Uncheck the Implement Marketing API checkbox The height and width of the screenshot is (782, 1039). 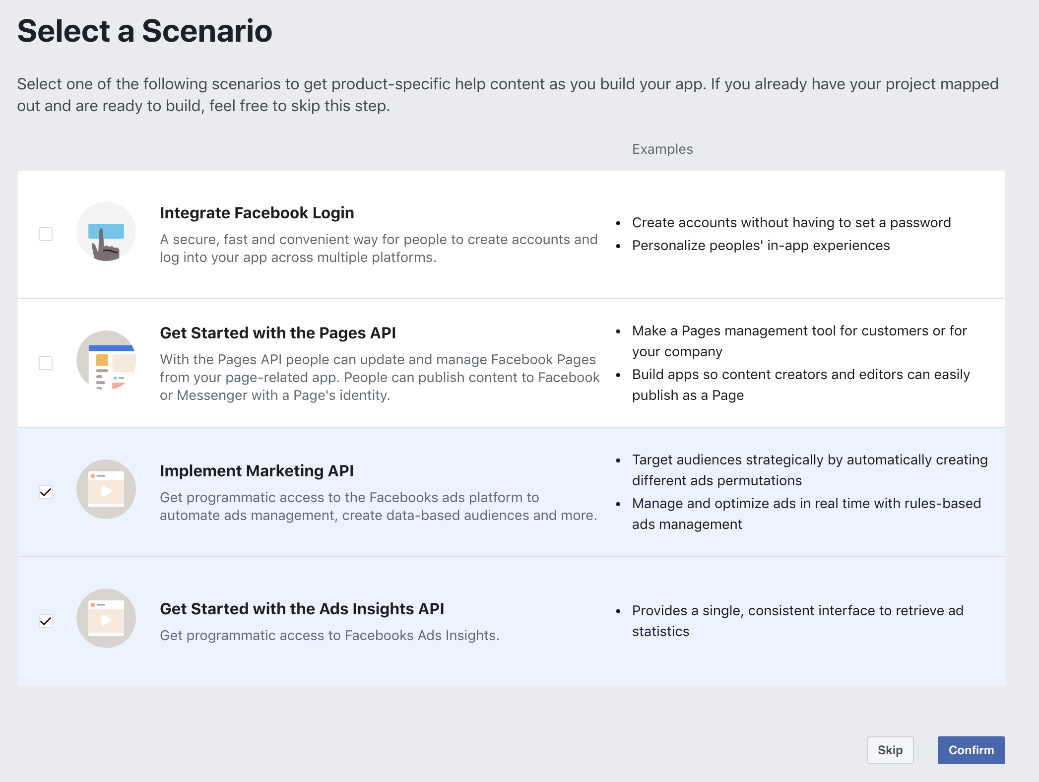pos(46,492)
